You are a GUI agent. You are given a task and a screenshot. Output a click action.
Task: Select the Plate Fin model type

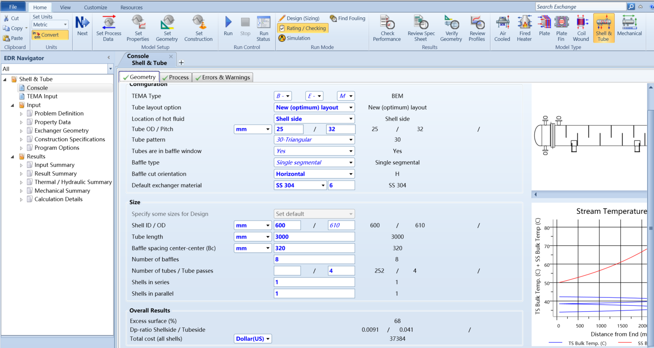point(561,28)
